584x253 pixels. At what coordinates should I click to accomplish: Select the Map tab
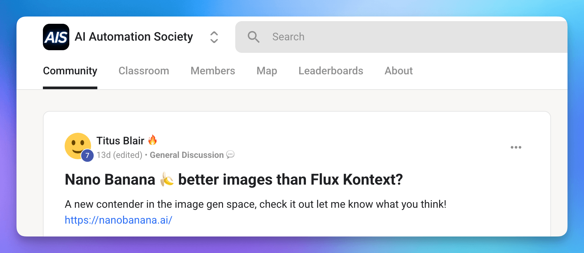tap(267, 71)
